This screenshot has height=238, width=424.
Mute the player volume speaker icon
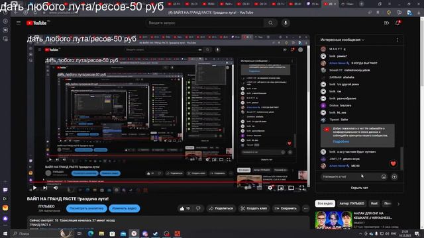coord(56,188)
